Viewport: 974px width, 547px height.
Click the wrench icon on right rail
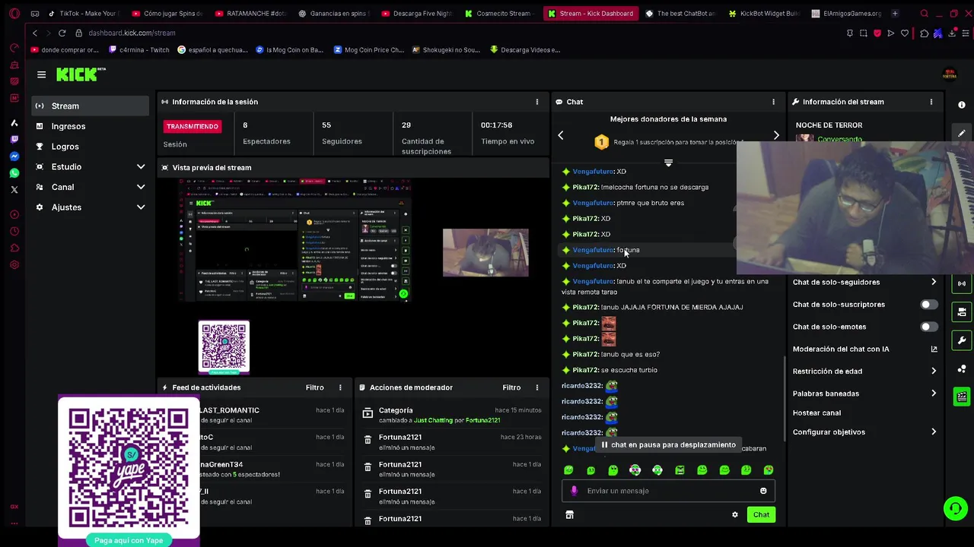pyautogui.click(x=962, y=340)
